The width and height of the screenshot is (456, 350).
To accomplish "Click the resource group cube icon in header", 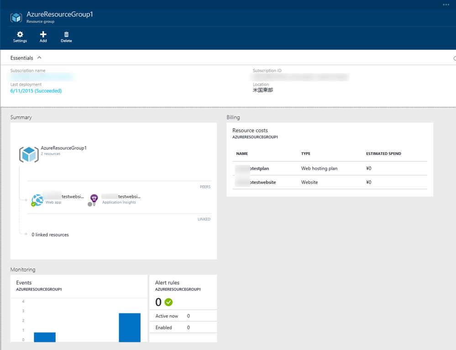I will (x=16, y=17).
